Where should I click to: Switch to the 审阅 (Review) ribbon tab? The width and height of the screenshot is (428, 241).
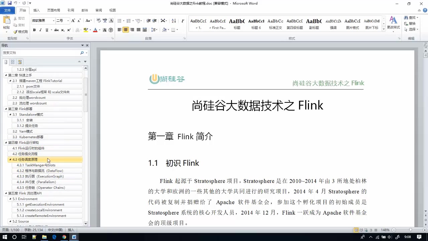99,10
